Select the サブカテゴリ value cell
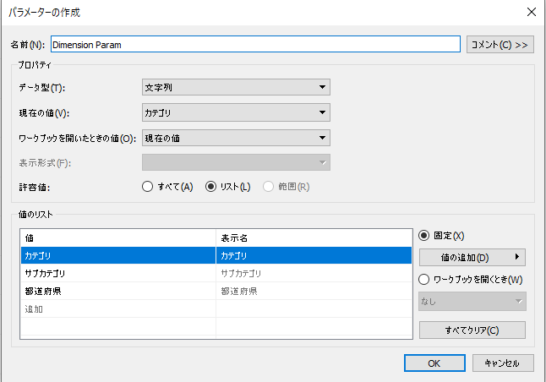The width and height of the screenshot is (546, 382). (118, 273)
